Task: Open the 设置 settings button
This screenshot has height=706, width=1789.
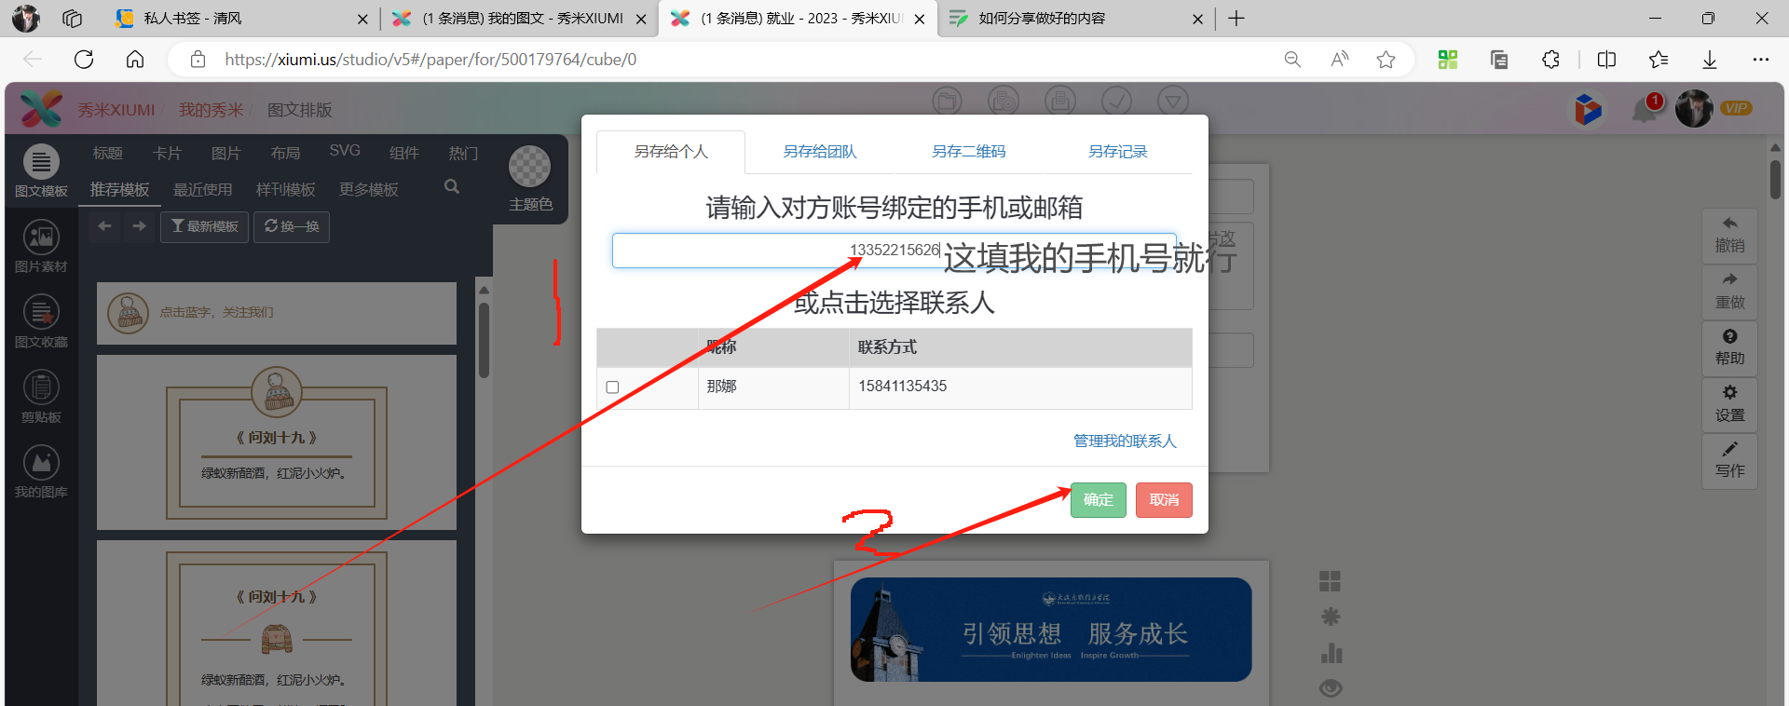Action: (1729, 405)
